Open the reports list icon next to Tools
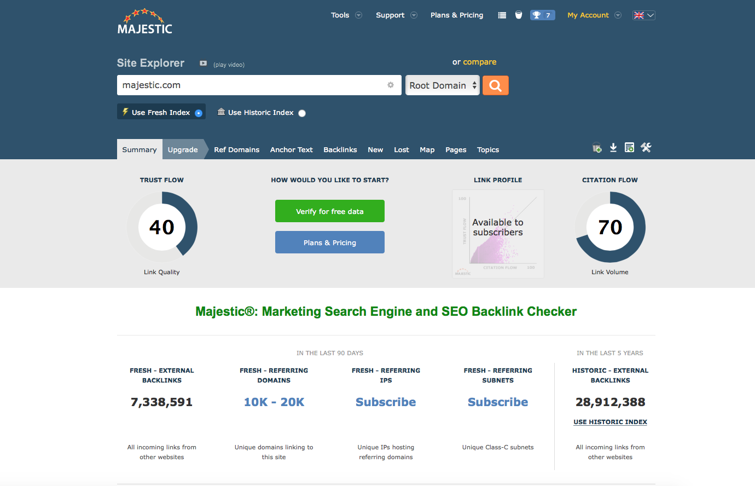The image size is (755, 486). (x=502, y=15)
